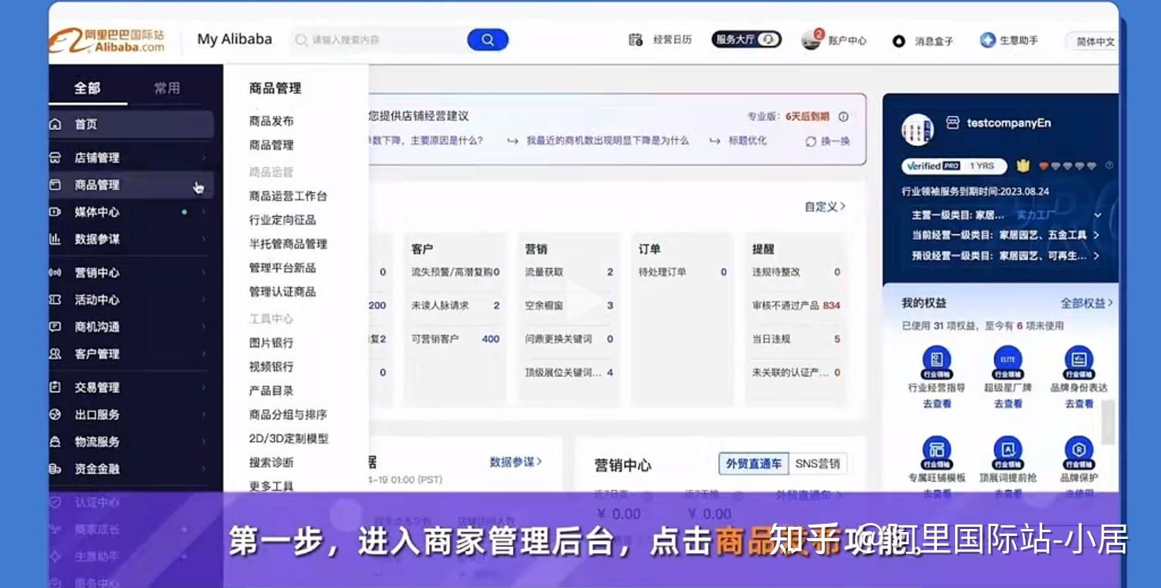Viewport: 1161px width, 588px height.
Task: Click the right panel vertical scrollbar
Action: [1108, 422]
